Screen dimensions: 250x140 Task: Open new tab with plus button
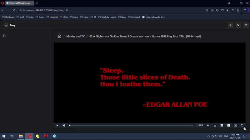(37, 3)
